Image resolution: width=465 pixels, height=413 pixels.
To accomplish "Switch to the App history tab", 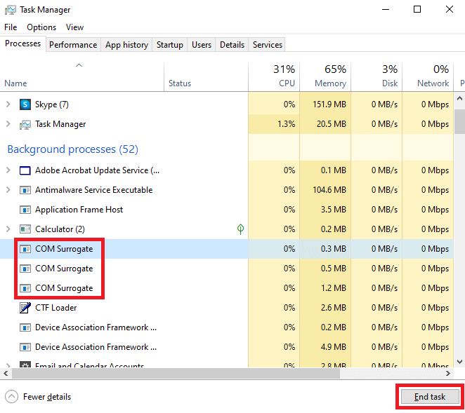I will click(x=126, y=45).
